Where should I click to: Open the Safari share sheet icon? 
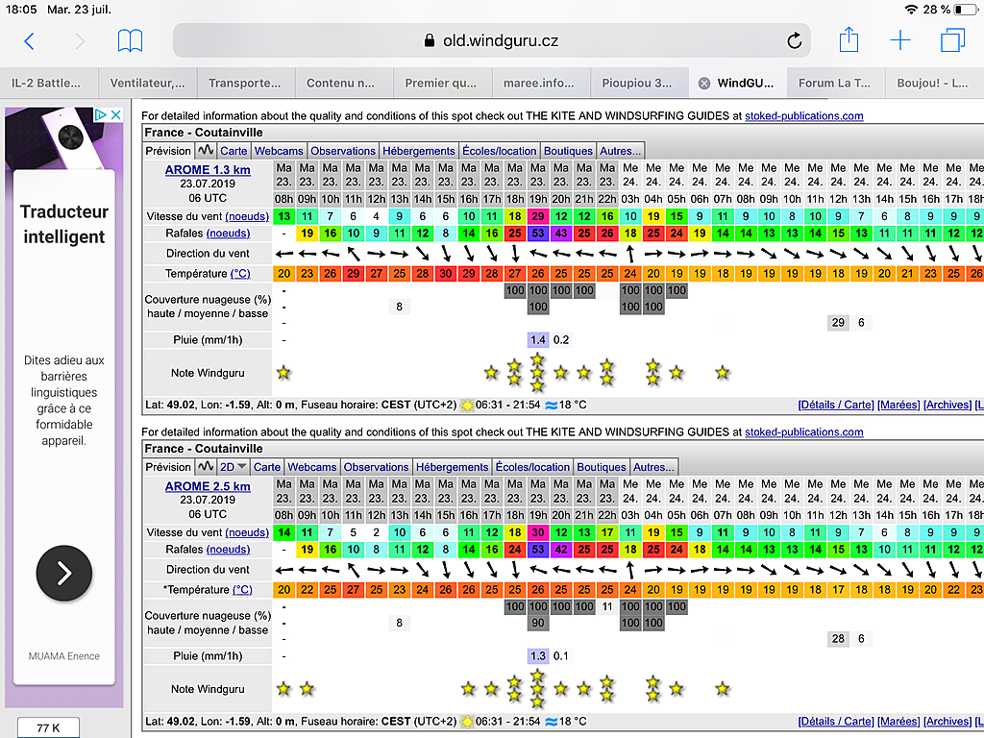(849, 39)
